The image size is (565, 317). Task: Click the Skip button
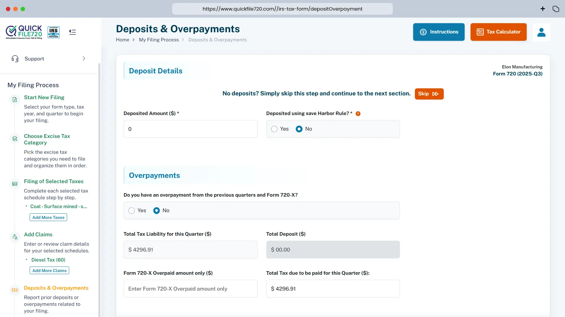tap(429, 94)
